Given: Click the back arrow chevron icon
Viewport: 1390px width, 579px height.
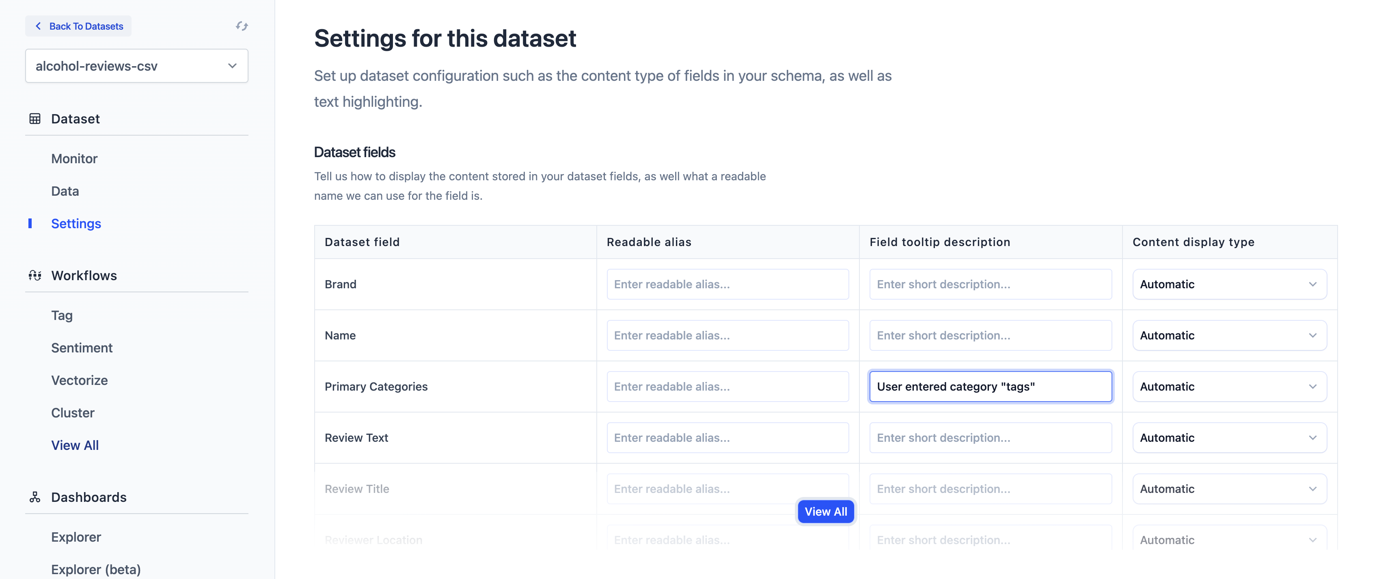Looking at the screenshot, I should [x=38, y=26].
